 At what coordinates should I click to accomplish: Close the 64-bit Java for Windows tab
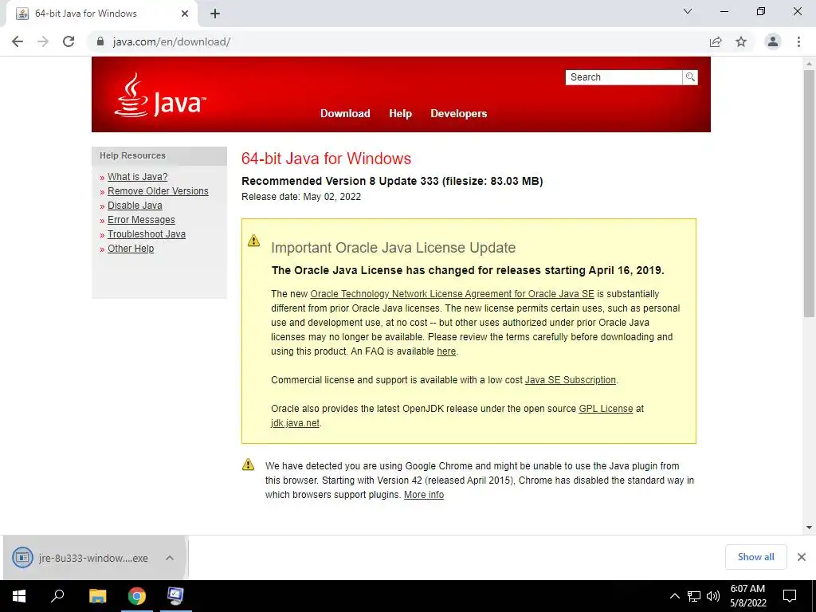185,14
